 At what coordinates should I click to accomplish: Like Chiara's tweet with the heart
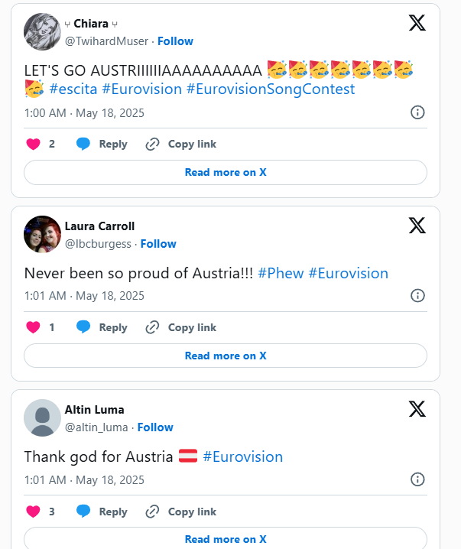coord(33,144)
